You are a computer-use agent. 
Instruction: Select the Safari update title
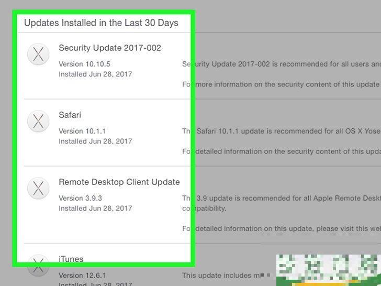pyautogui.click(x=70, y=115)
